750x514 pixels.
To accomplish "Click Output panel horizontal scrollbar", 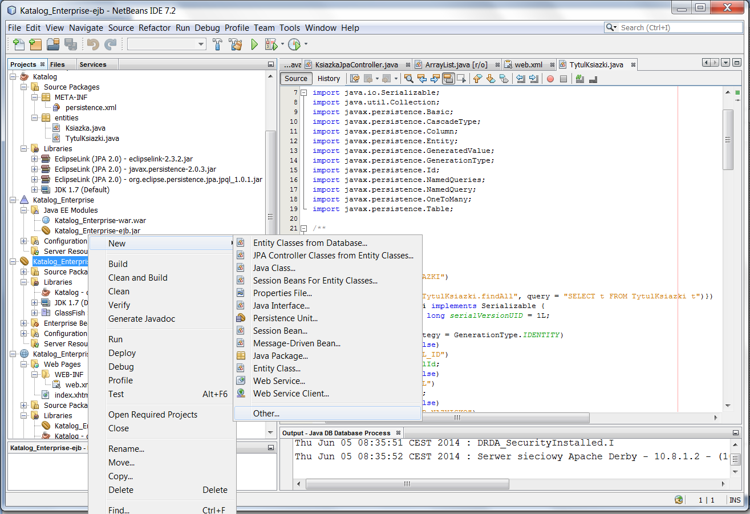I will coord(407,484).
